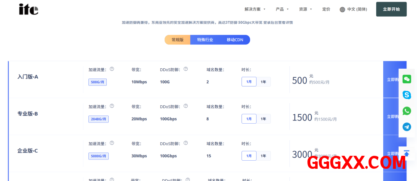Expand the 资源 dropdown menu
This screenshot has width=417, height=181.
coord(305,9)
